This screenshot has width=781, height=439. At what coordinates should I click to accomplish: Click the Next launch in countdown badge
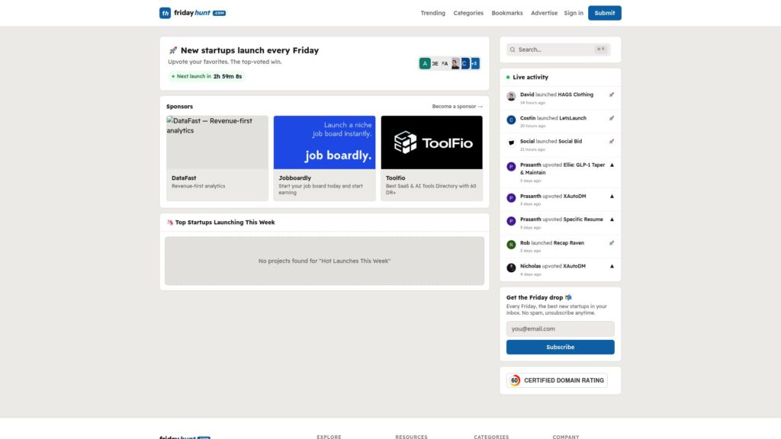[207, 76]
